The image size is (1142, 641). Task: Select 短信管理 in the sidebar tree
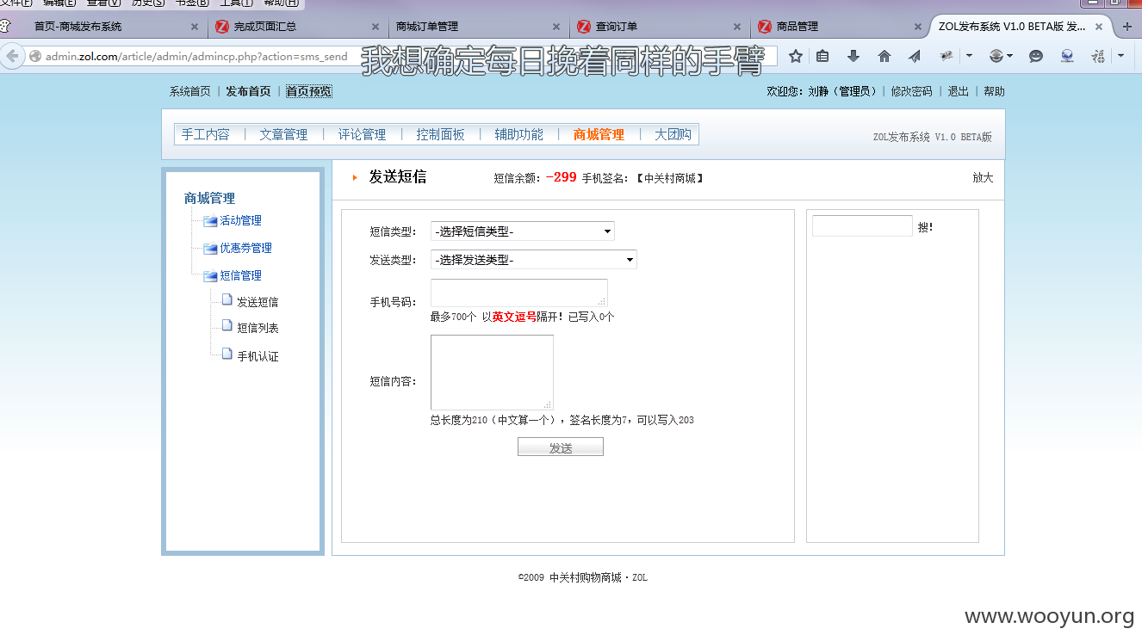[240, 276]
